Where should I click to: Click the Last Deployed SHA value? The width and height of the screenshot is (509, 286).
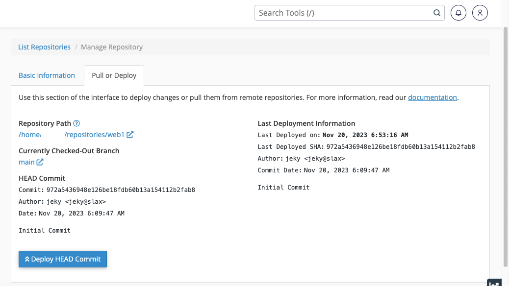401,146
